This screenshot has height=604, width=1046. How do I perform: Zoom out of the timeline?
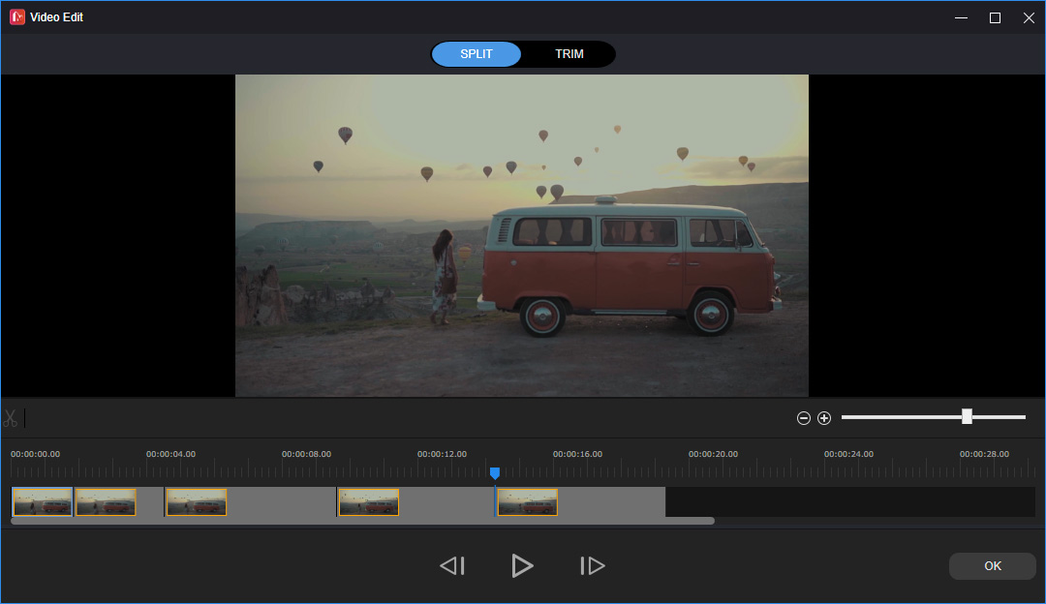pos(804,417)
